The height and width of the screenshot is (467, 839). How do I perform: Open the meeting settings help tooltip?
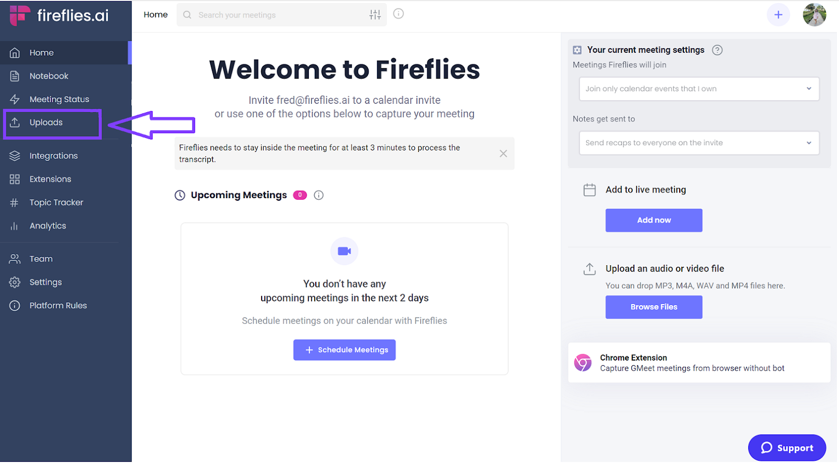pos(717,50)
